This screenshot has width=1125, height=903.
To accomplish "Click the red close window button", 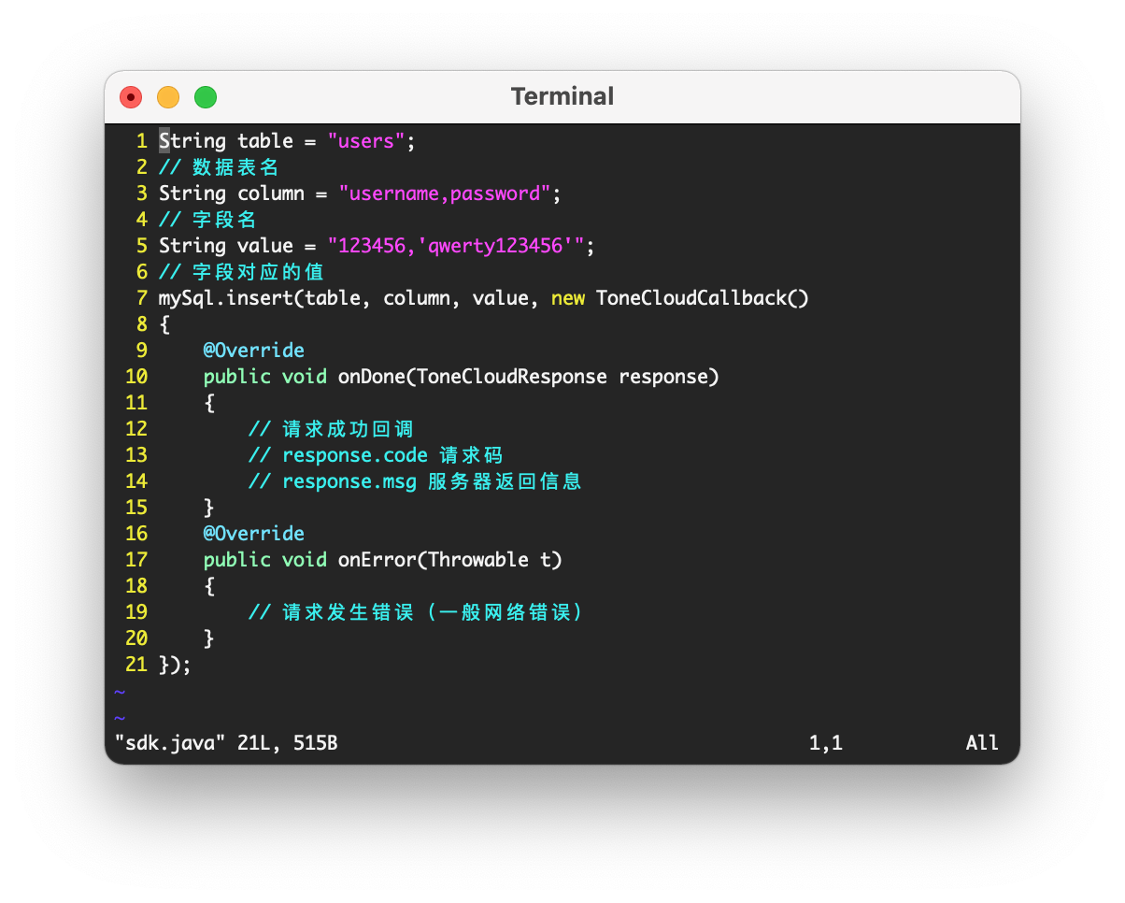I will tap(131, 97).
